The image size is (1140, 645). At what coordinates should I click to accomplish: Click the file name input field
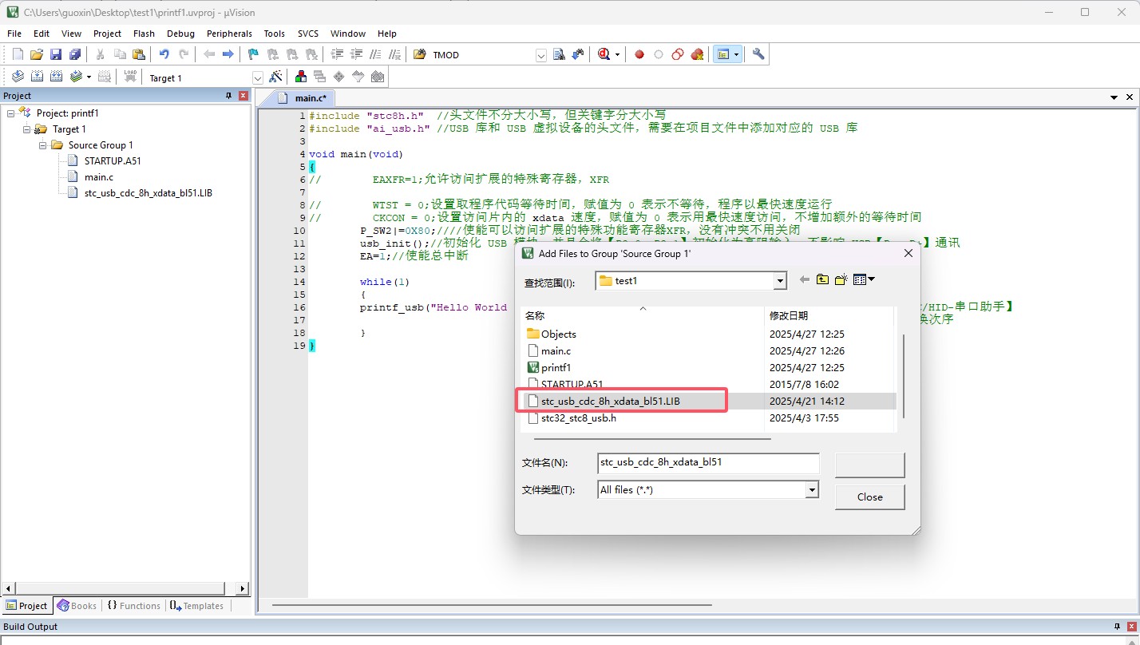708,462
